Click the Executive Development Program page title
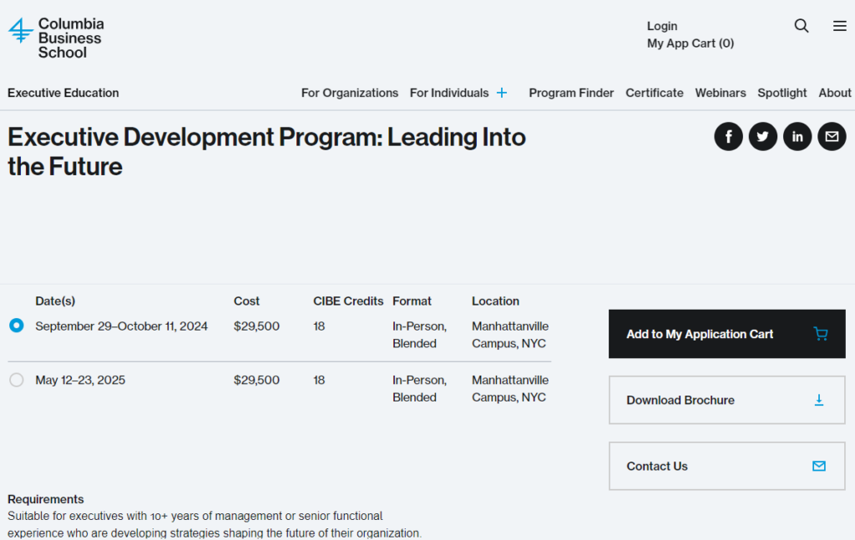The width and height of the screenshot is (855, 540). (x=266, y=151)
